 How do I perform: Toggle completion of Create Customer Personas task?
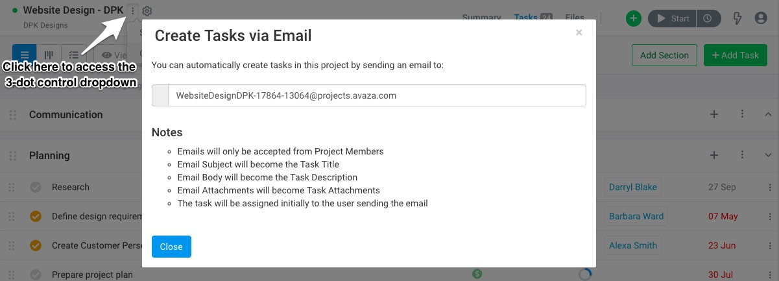(36, 245)
